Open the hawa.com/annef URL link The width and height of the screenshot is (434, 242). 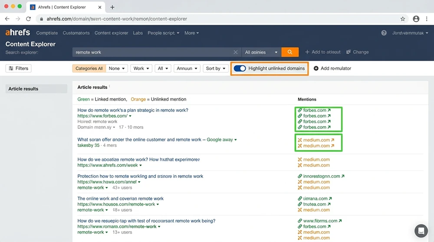point(107,182)
